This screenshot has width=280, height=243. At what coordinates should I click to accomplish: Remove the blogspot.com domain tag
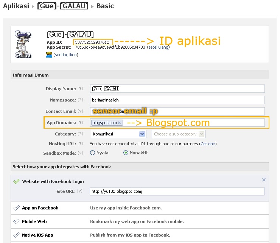(120, 123)
